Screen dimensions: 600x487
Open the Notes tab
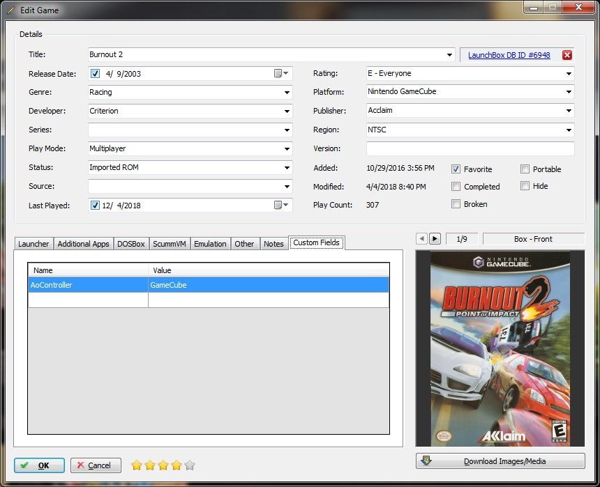[273, 244]
